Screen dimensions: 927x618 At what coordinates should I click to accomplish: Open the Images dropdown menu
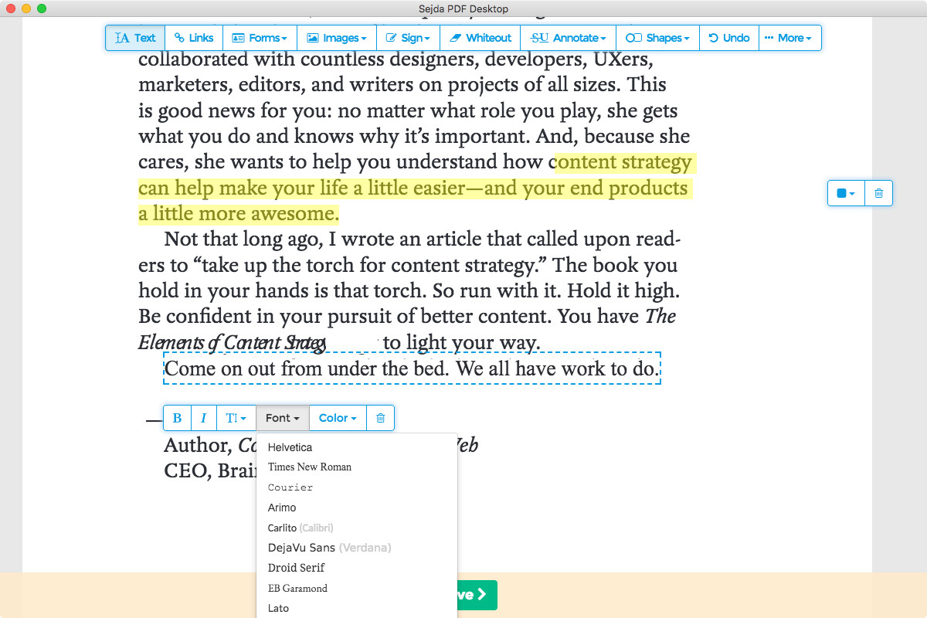pyautogui.click(x=337, y=38)
